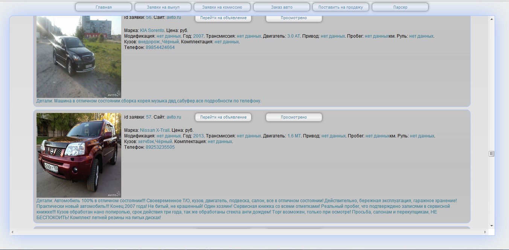Open the Главная navigation button
509x250 pixels.
pyautogui.click(x=104, y=7)
